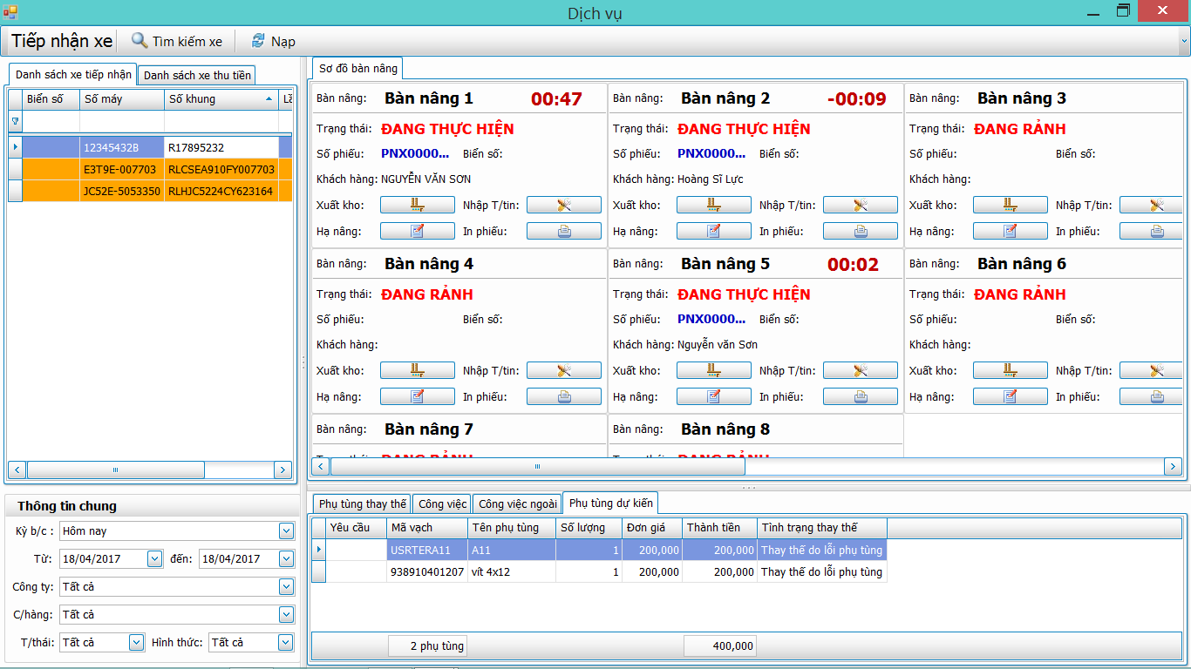The width and height of the screenshot is (1191, 669).
Task: Click the lift-table diagram horizontal scrollbar
Action: tap(748, 467)
